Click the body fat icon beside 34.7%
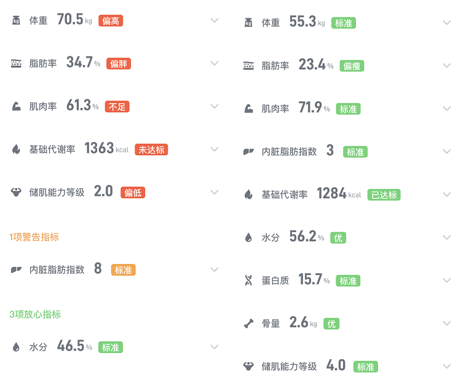The width and height of the screenshot is (461, 380). [x=16, y=63]
